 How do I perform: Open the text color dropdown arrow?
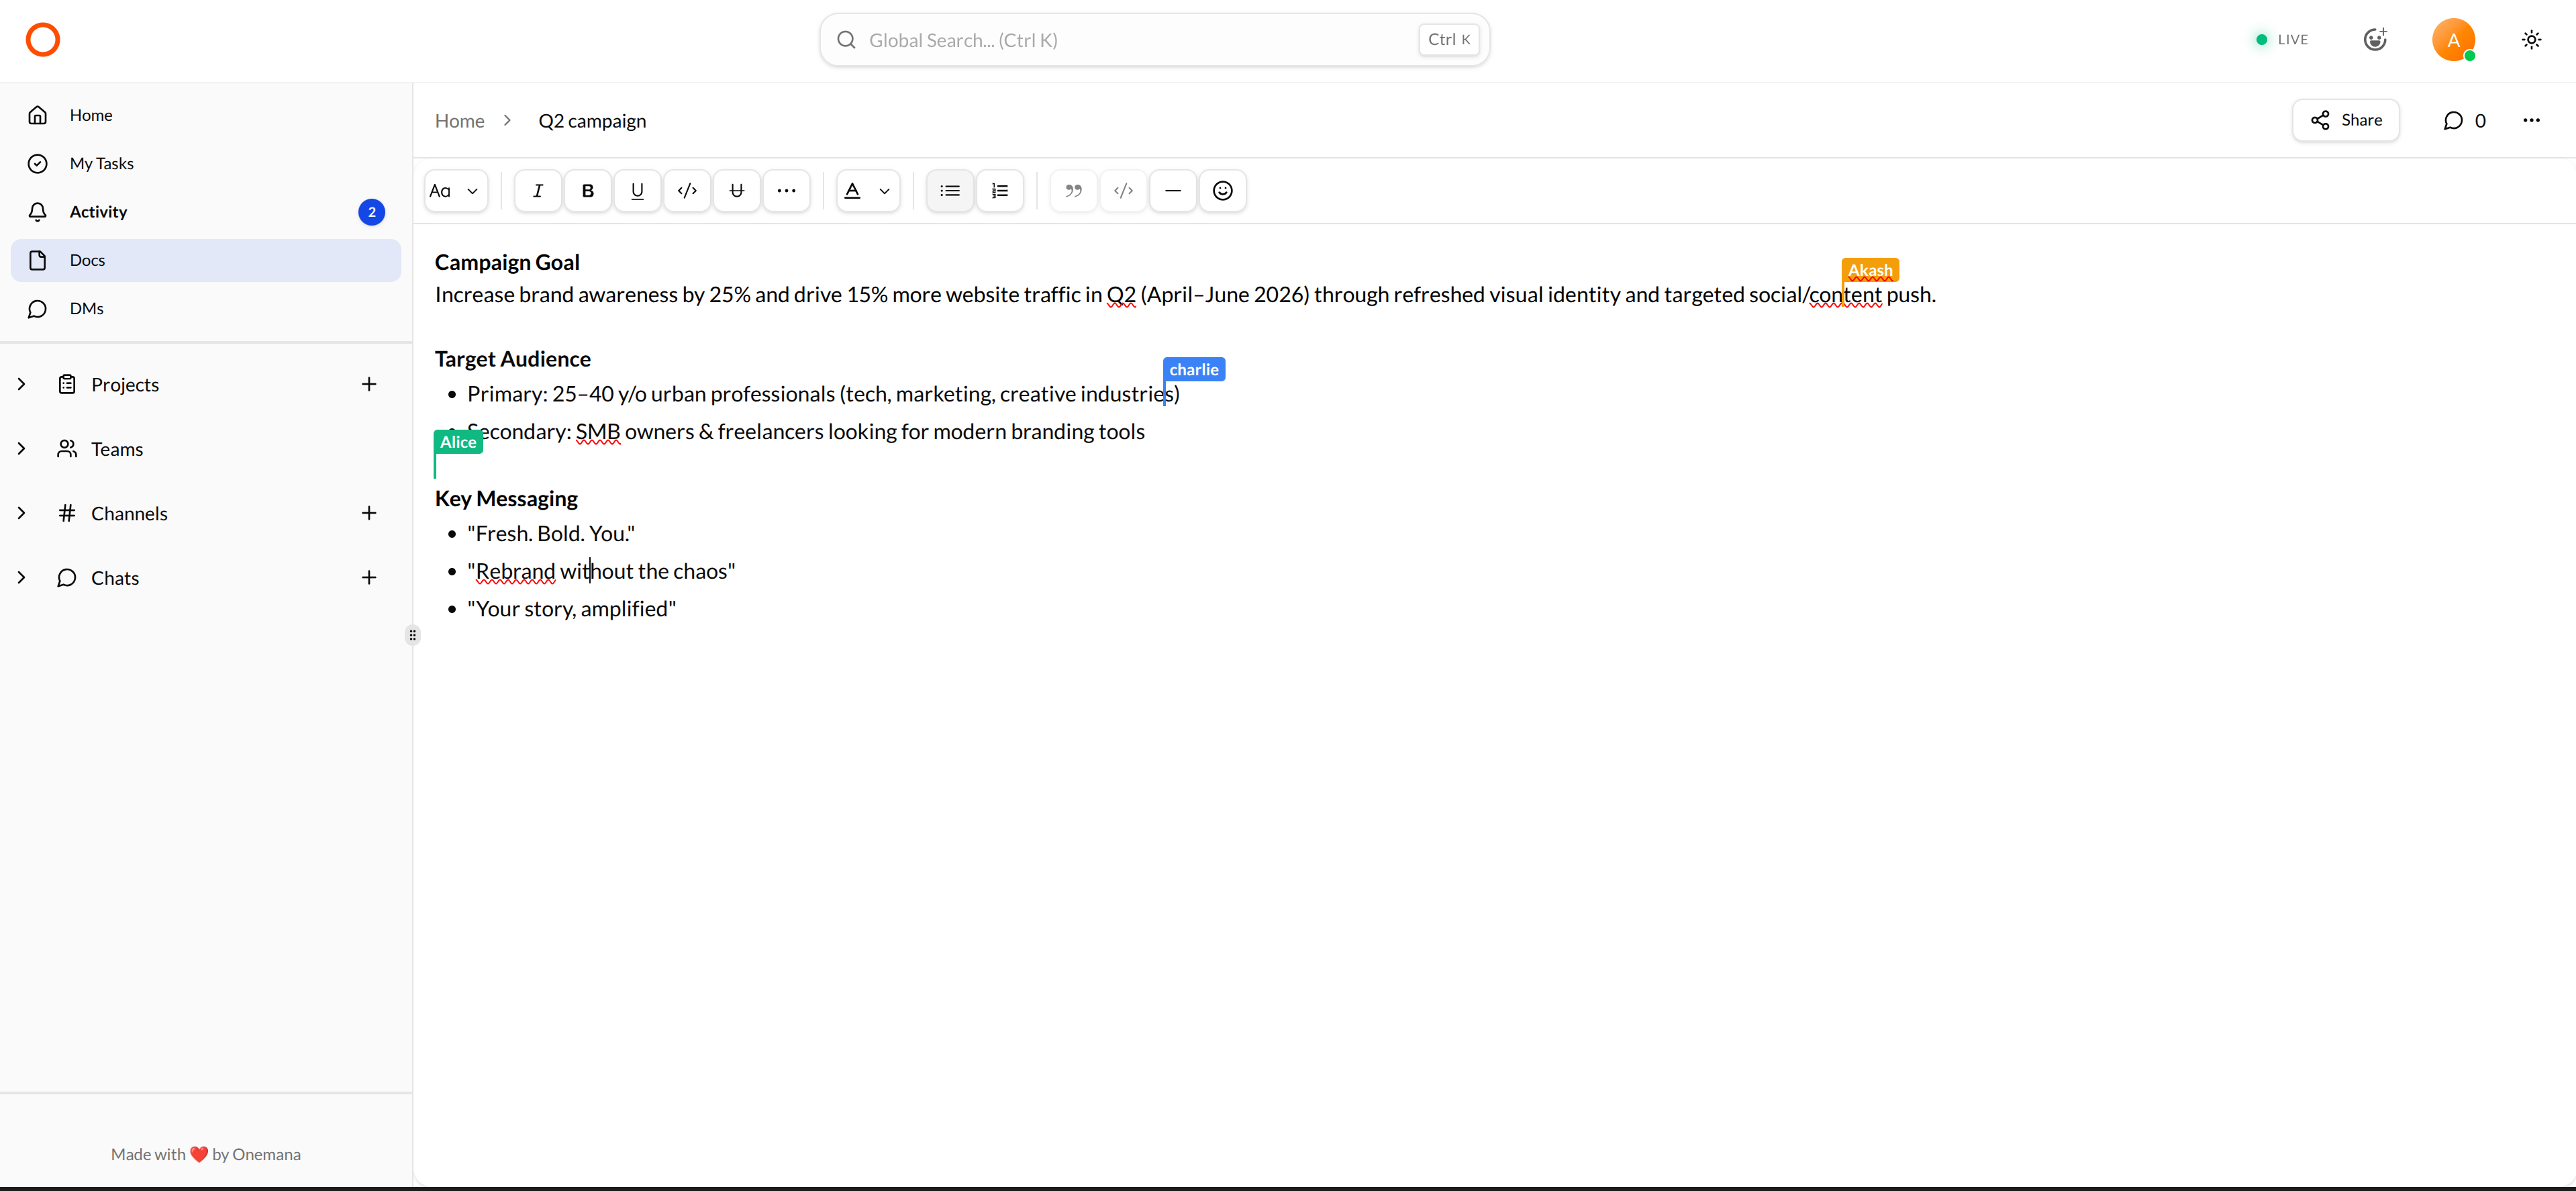pyautogui.click(x=884, y=191)
